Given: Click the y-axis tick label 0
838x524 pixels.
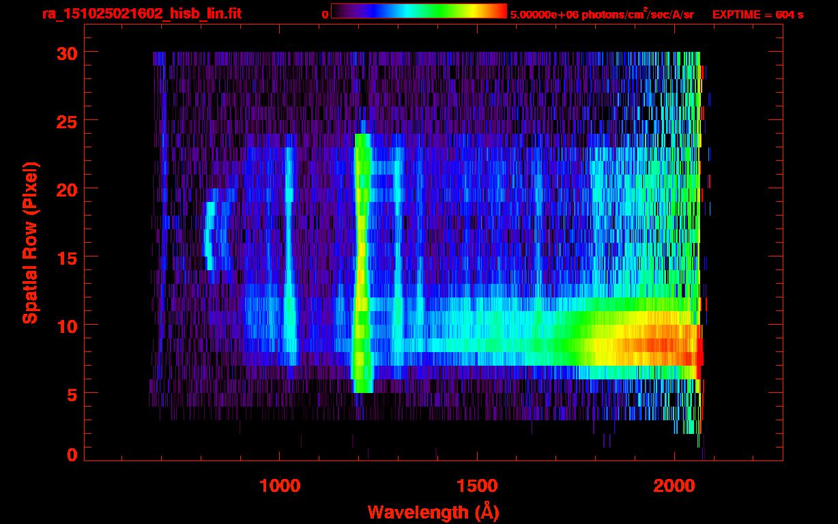Looking at the screenshot, I should (x=71, y=454).
